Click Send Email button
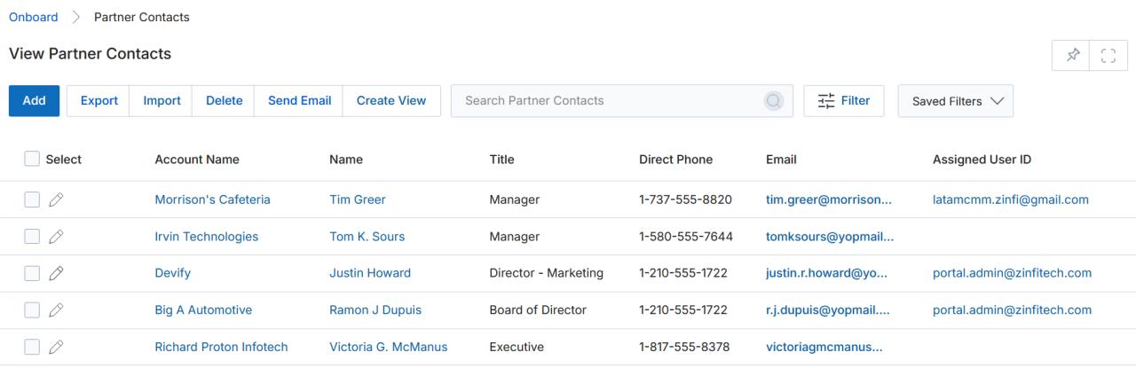This screenshot has width=1136, height=368. (299, 101)
